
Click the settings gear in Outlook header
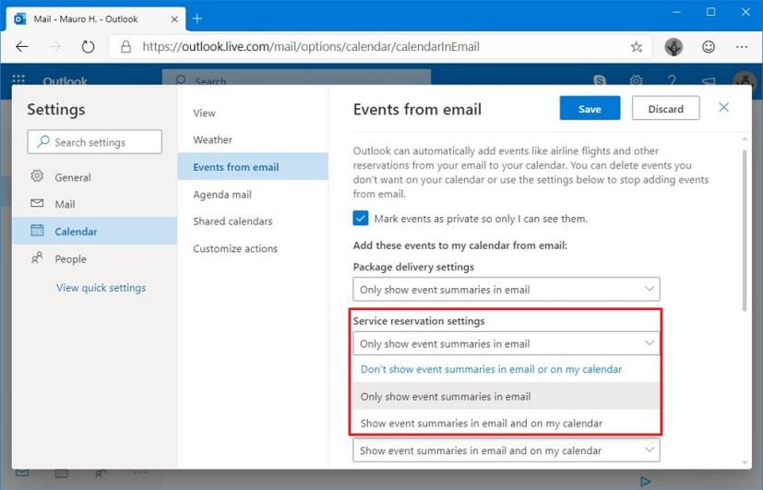pyautogui.click(x=636, y=80)
